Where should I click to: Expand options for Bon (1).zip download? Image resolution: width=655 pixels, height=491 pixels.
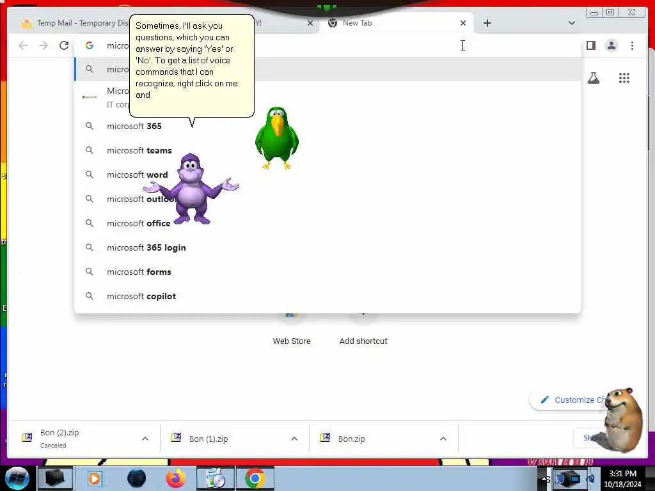tap(294, 439)
